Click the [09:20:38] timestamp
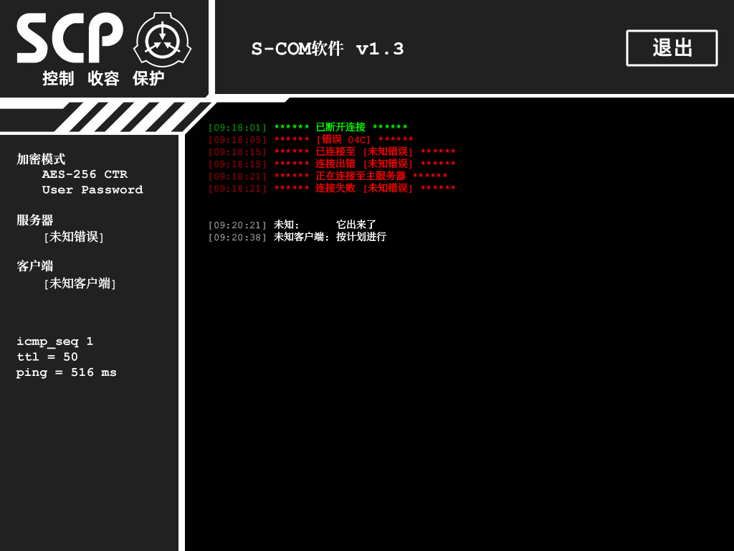The image size is (734, 551). [x=237, y=237]
